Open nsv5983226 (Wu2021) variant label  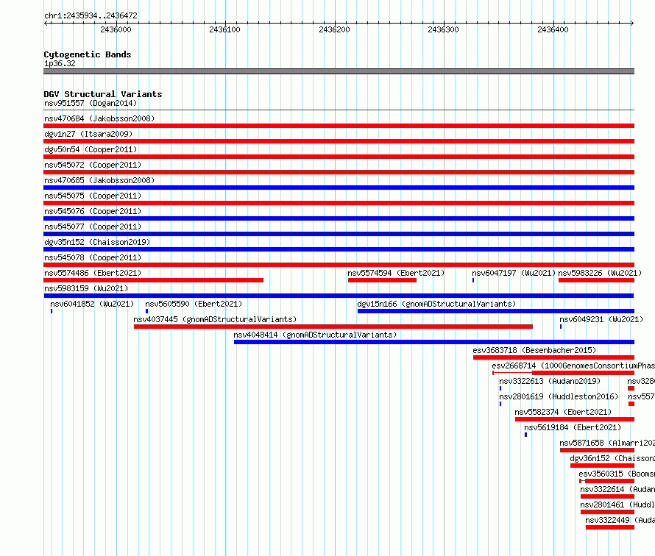click(600, 273)
